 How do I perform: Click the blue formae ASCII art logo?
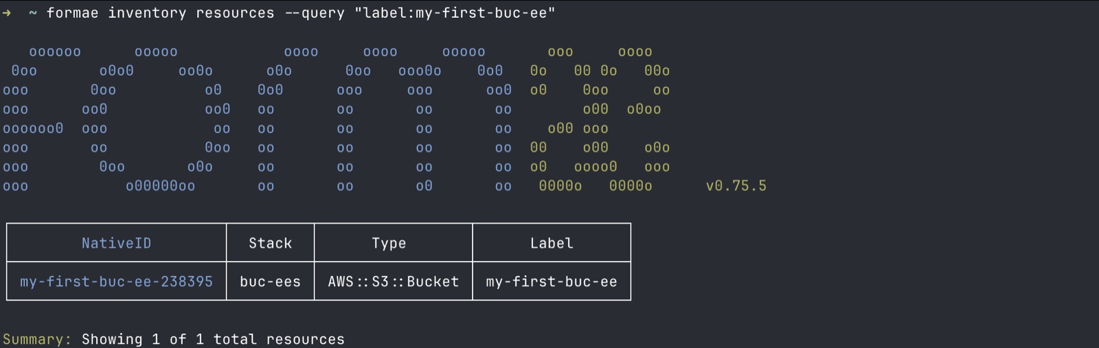[258, 119]
